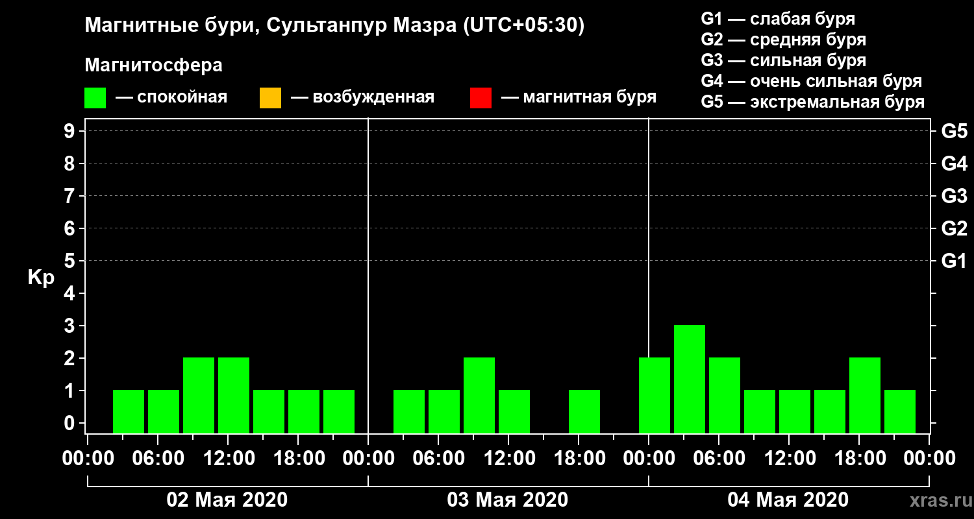Click the 06:00 time label above 03 Мая
The height and width of the screenshot is (519, 974).
tap(438, 458)
